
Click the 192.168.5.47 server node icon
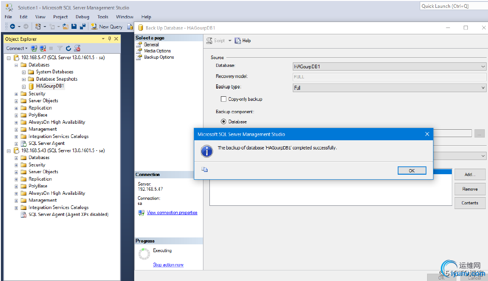(x=16, y=58)
